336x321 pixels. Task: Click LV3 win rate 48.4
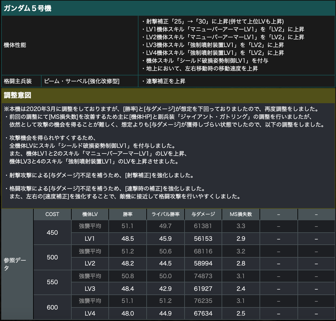pyautogui.click(x=128, y=289)
